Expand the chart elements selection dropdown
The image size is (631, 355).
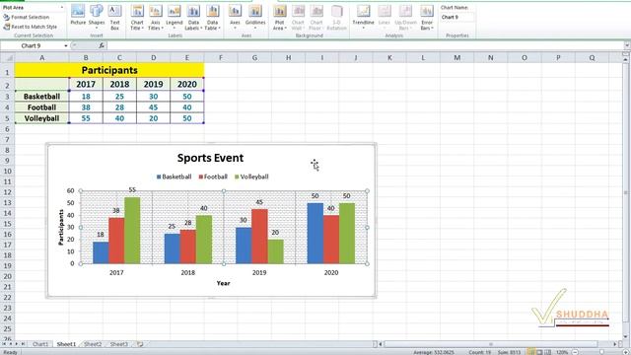[62, 7]
